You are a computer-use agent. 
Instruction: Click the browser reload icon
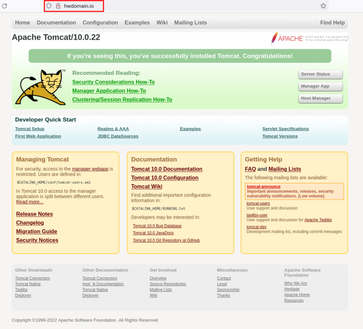coord(4,6)
